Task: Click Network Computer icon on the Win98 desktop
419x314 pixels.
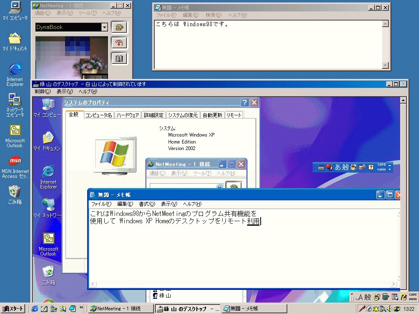Action: tap(15, 105)
